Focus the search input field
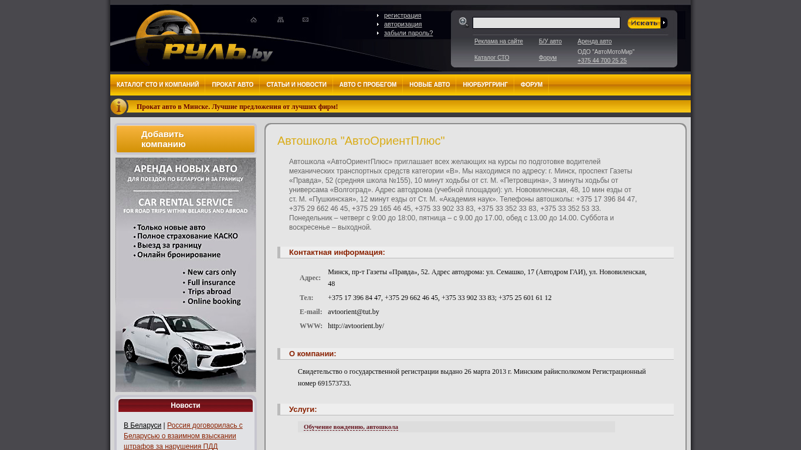 pyautogui.click(x=547, y=23)
